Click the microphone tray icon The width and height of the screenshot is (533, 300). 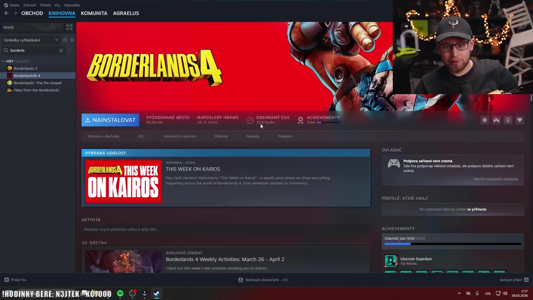tap(477, 293)
